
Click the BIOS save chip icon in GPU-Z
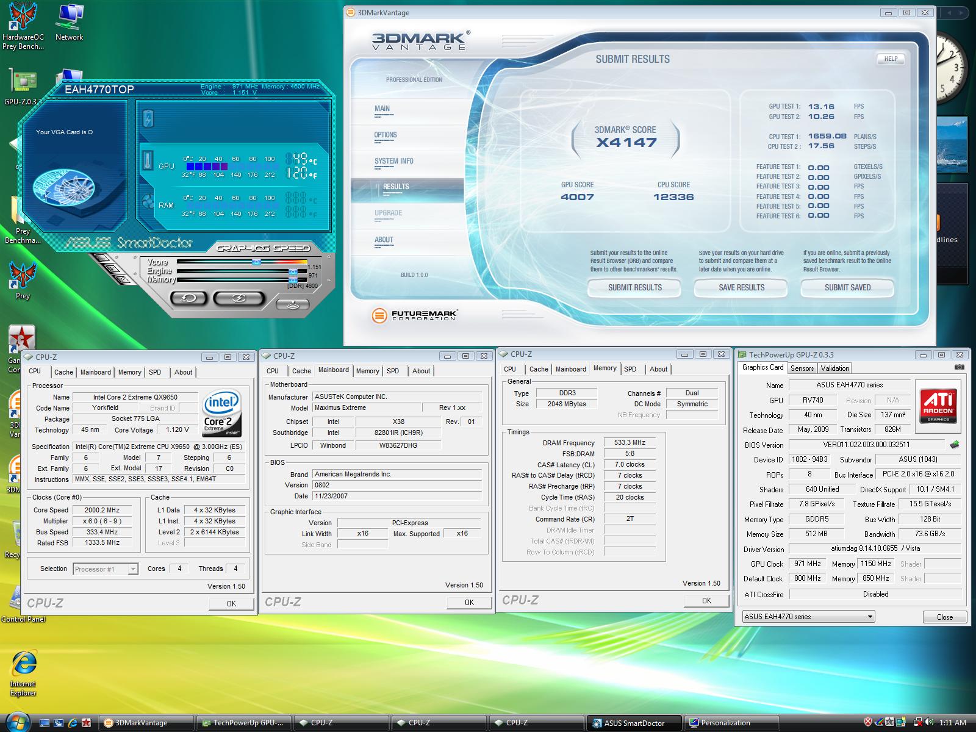[x=955, y=445]
